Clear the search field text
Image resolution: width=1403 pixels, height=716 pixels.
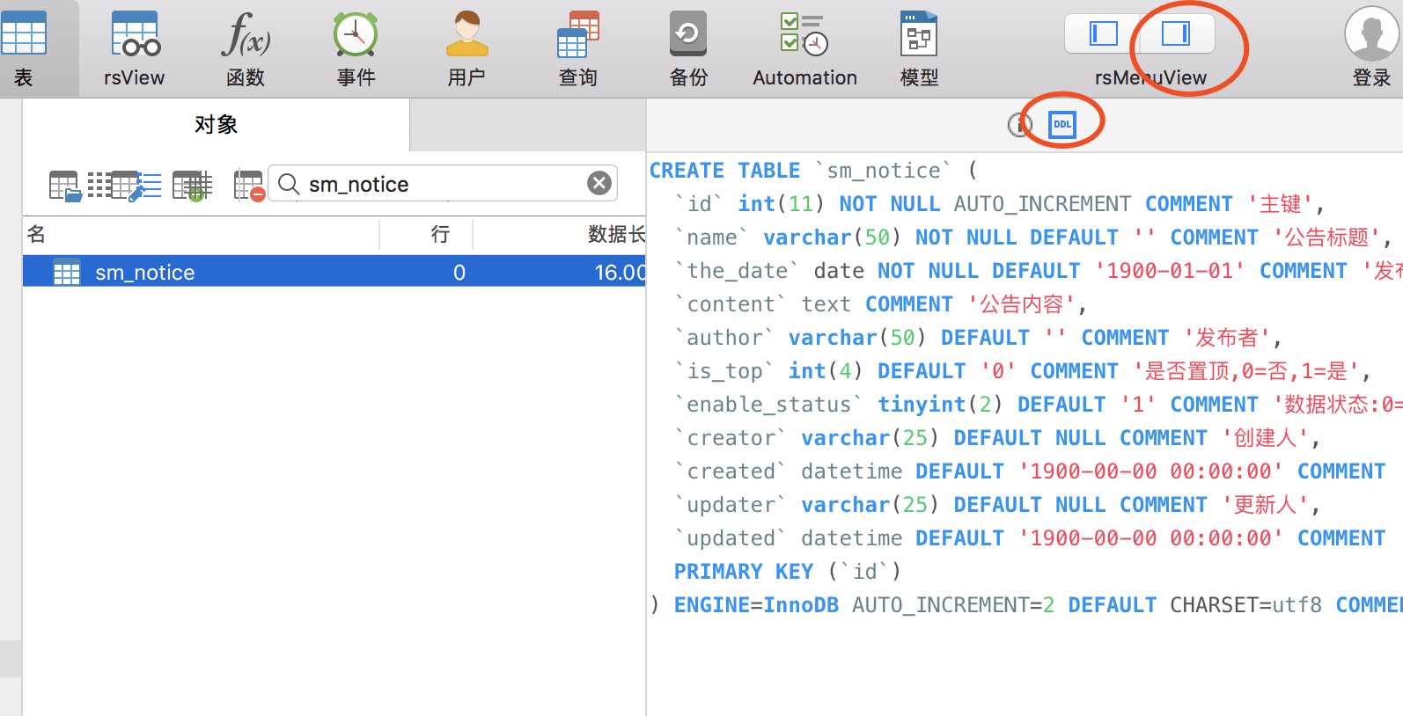pyautogui.click(x=599, y=183)
